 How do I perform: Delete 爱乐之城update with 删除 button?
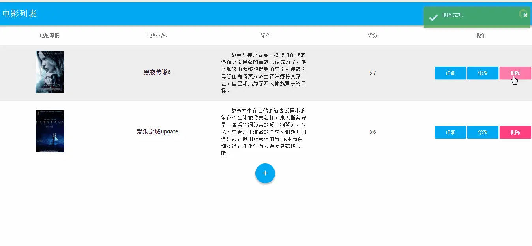tap(515, 132)
